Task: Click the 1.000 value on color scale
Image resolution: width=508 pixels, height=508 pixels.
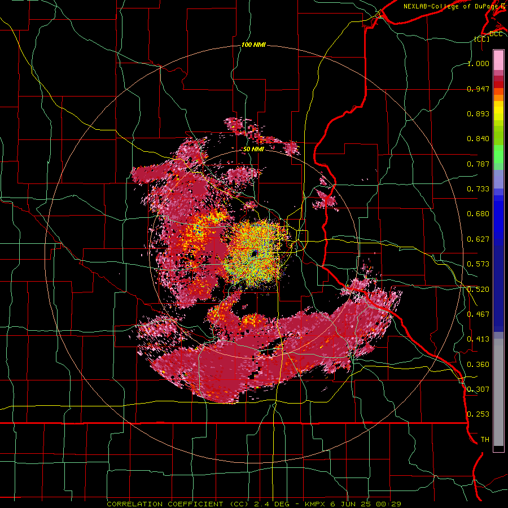Action: [478, 63]
